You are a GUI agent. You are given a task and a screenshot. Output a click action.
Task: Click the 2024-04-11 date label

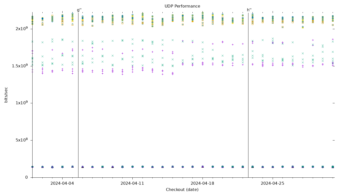coord(132,183)
